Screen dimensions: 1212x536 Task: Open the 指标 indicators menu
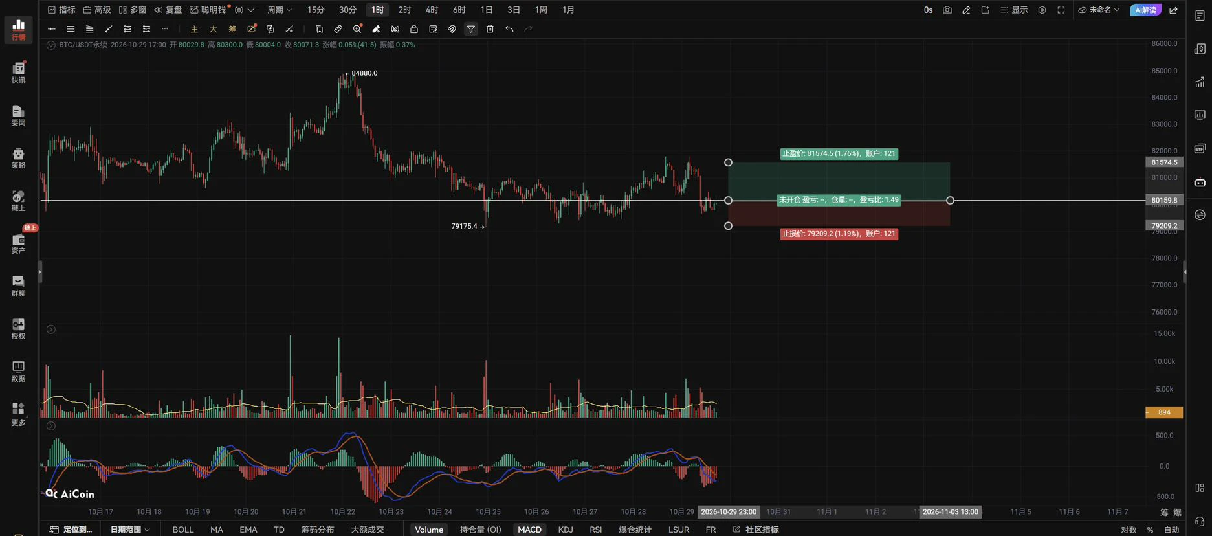[x=61, y=10]
